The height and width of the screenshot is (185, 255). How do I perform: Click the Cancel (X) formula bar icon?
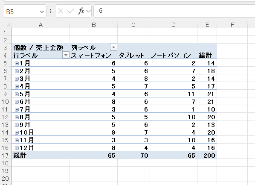(61, 11)
